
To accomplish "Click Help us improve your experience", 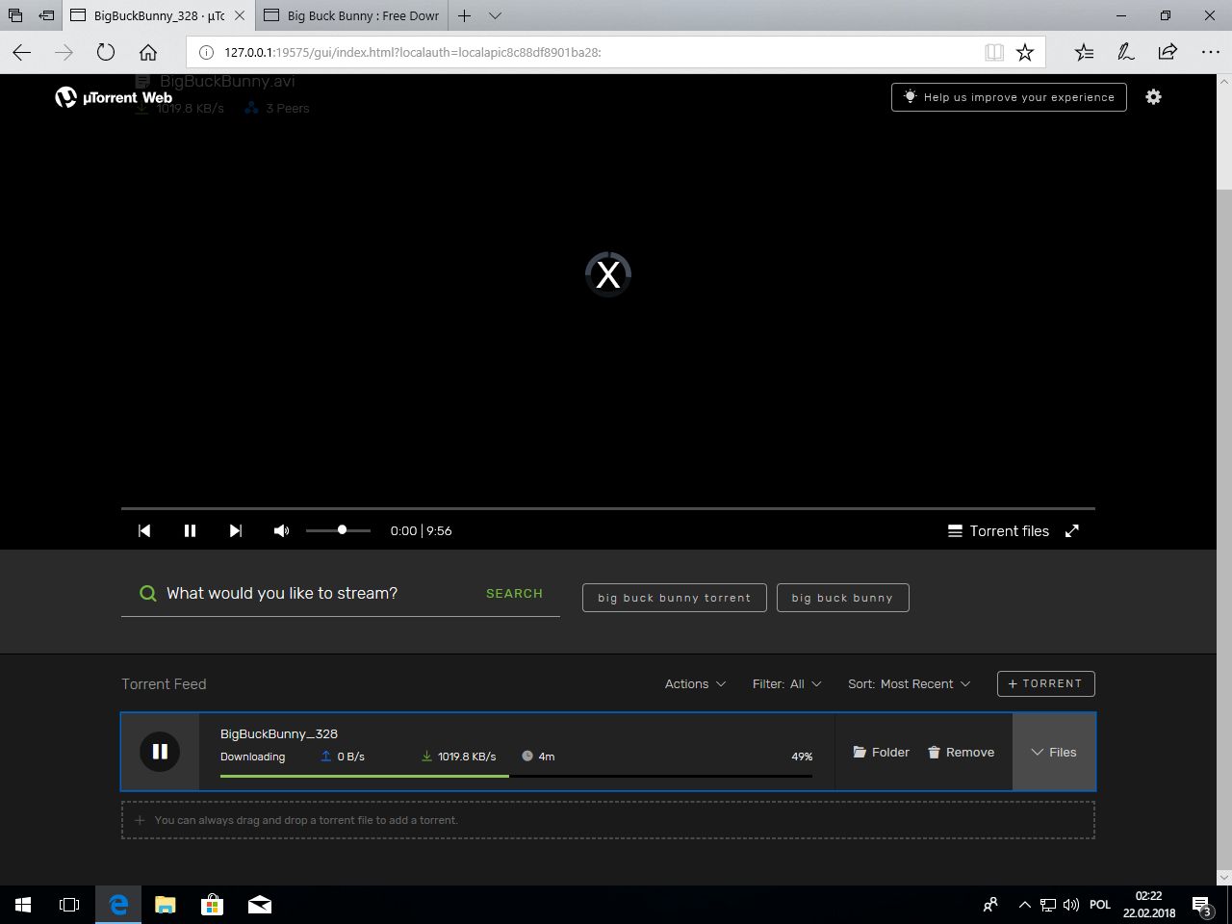I will (x=1009, y=97).
